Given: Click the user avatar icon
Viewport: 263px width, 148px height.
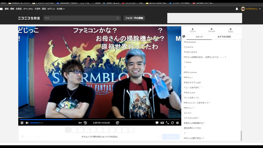Looking at the screenshot, I should [243, 9].
